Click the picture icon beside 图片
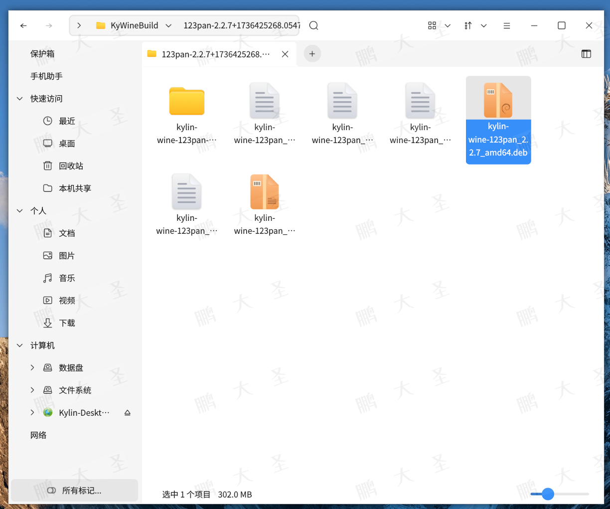The image size is (610, 509). (48, 255)
